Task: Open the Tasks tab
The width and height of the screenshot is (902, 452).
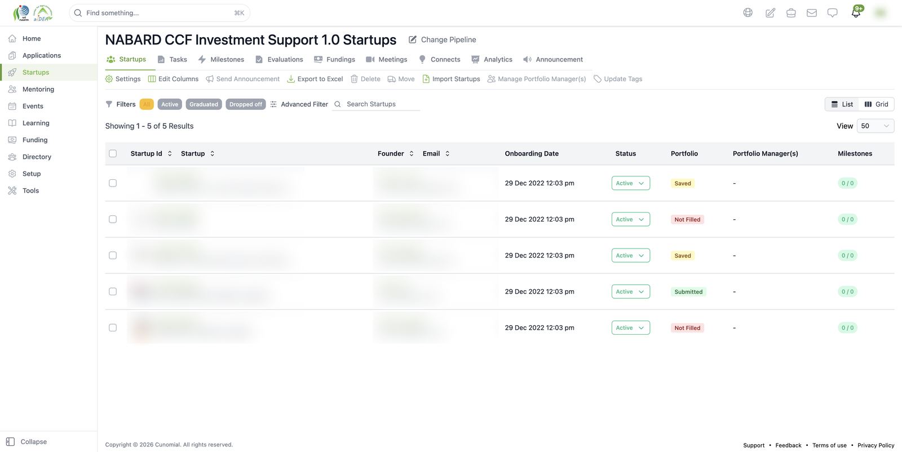Action: pyautogui.click(x=172, y=59)
